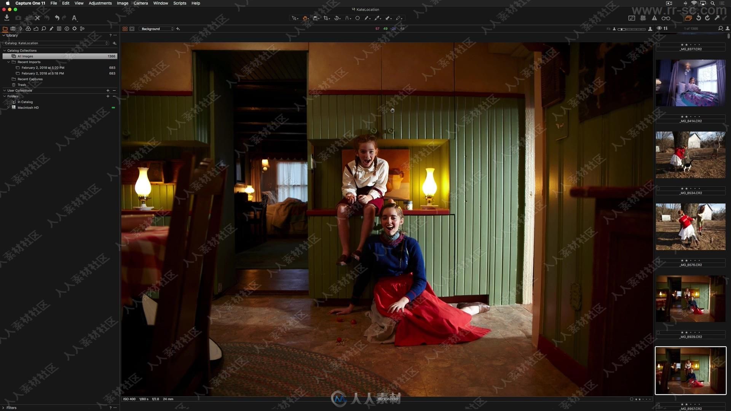731x411 pixels.
Task: Select the Keystone cursor tool
Action: pyautogui.click(x=348, y=18)
